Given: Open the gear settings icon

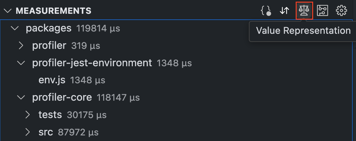Looking at the screenshot, I should pyautogui.click(x=341, y=11).
